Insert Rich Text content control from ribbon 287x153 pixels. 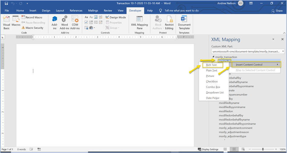point(86,17)
